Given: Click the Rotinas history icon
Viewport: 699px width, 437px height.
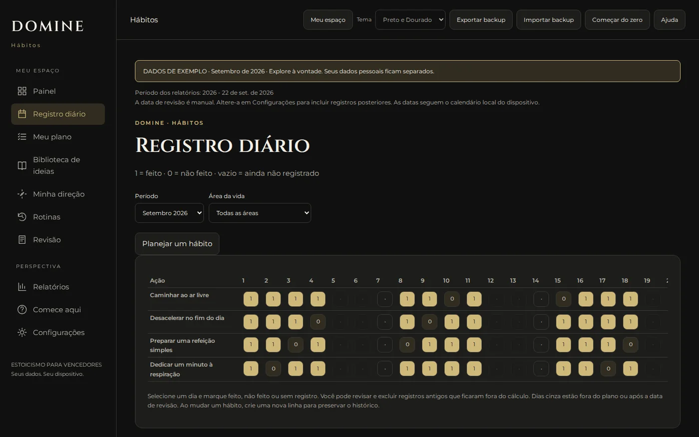Looking at the screenshot, I should click(x=22, y=217).
